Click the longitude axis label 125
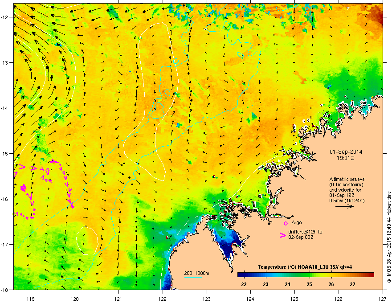 point(294,299)
